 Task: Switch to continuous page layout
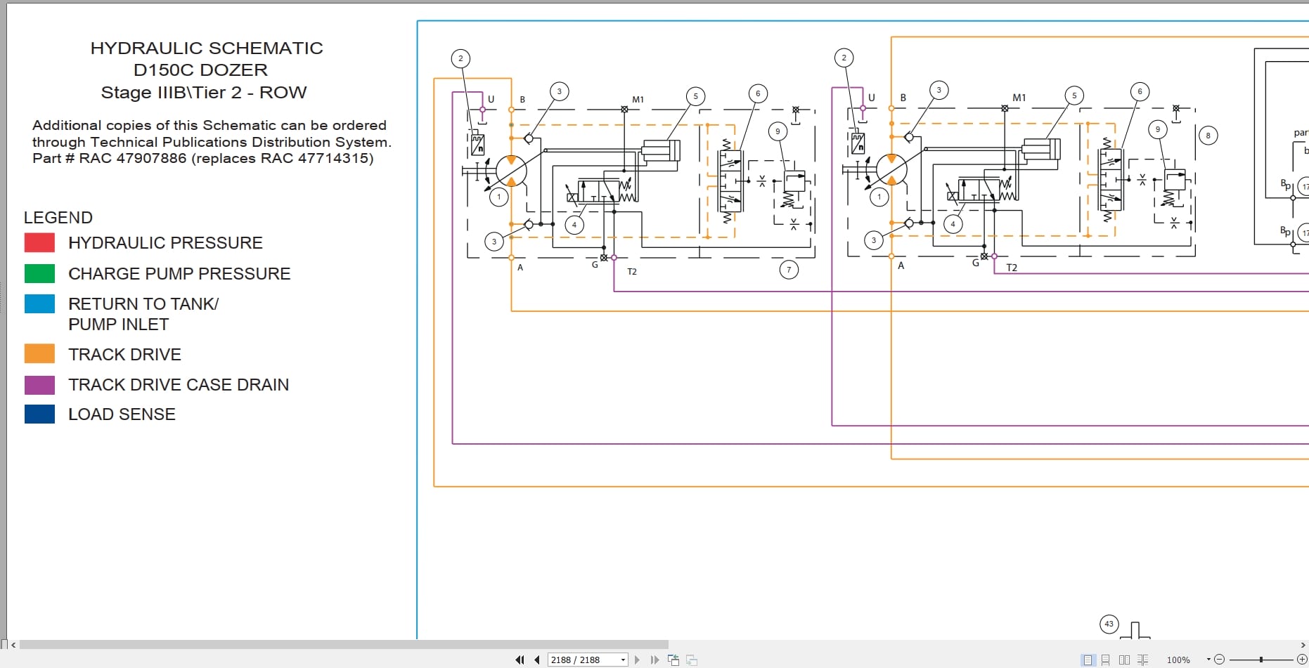1106,660
